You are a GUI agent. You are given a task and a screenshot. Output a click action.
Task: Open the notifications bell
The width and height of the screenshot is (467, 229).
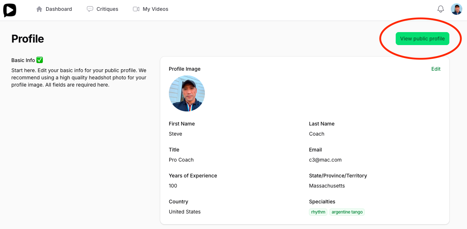[440, 9]
